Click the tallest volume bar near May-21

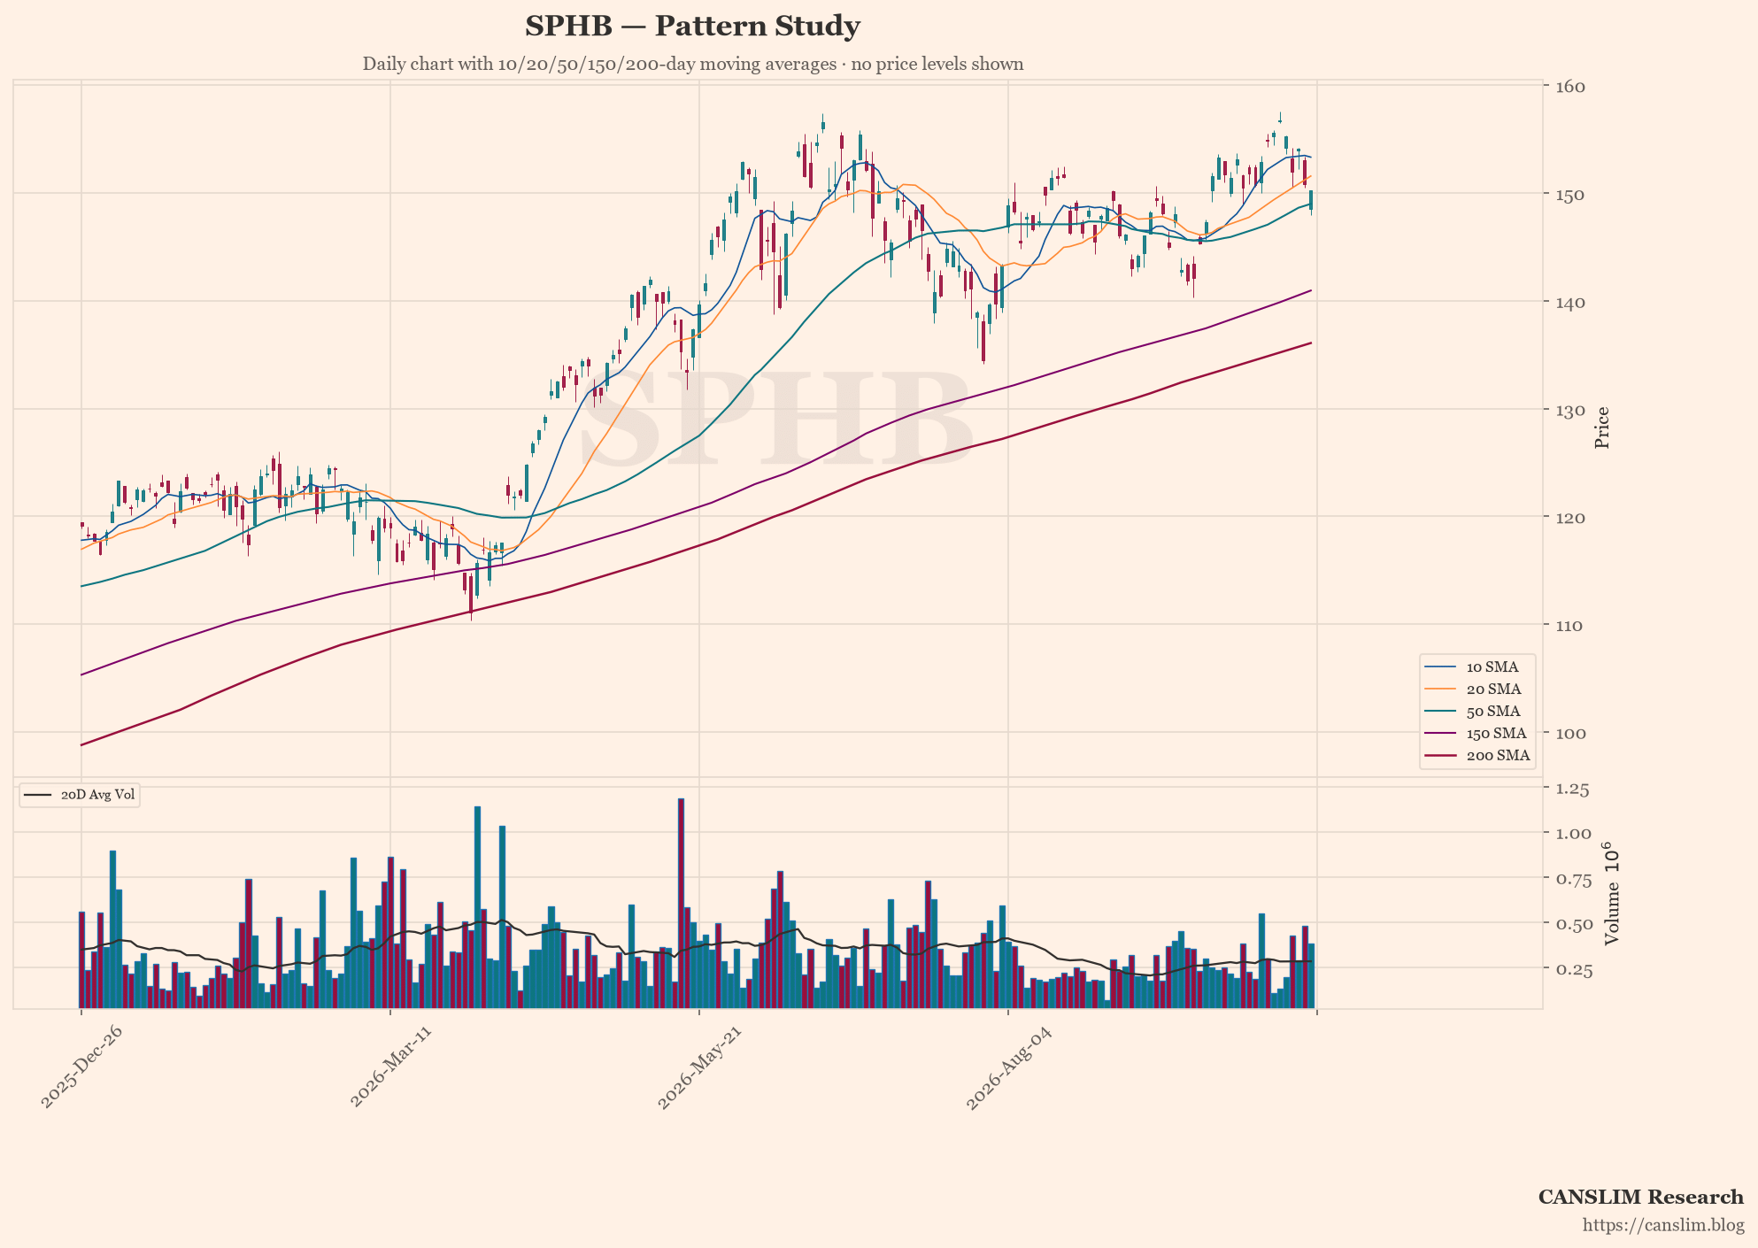pyautogui.click(x=681, y=903)
